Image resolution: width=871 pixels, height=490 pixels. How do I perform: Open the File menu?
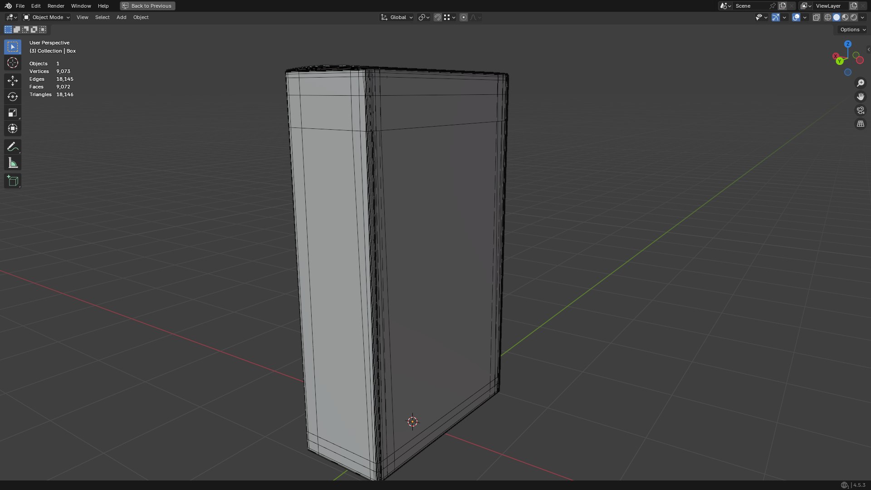click(20, 6)
